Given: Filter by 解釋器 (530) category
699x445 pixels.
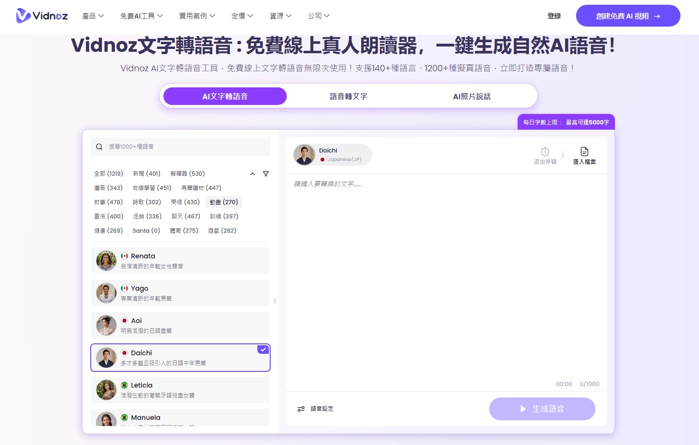Looking at the screenshot, I should coord(188,174).
